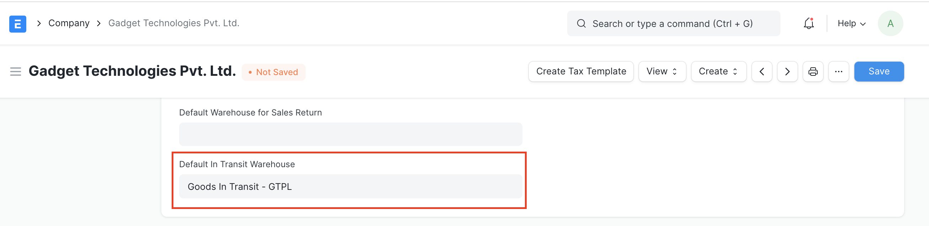Image resolution: width=929 pixels, height=226 pixels.
Task: Go to the previous company record
Action: (x=762, y=72)
